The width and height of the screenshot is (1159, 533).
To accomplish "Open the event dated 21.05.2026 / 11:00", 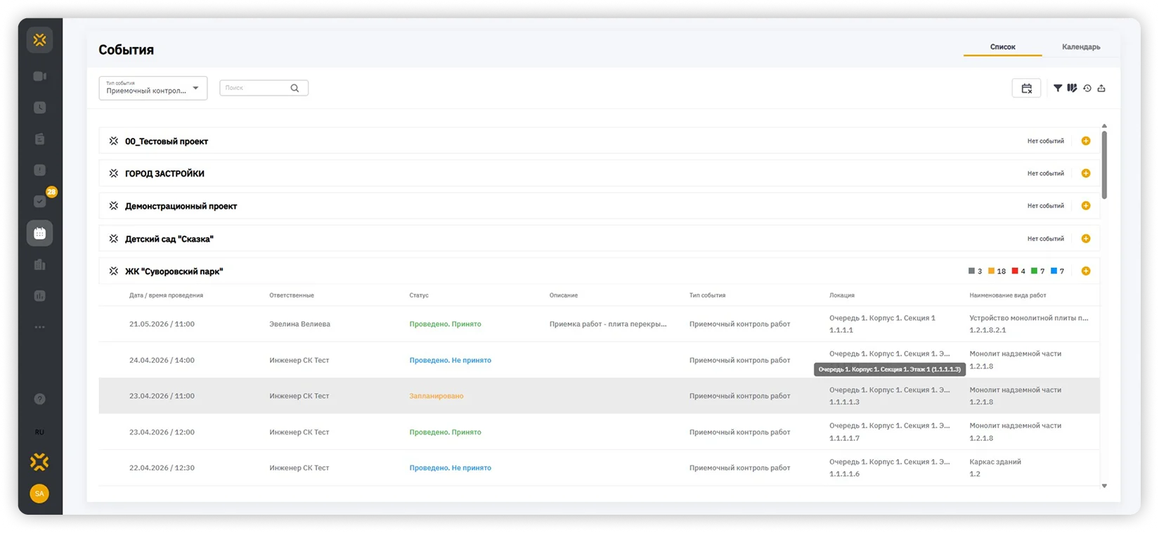I will (600, 324).
